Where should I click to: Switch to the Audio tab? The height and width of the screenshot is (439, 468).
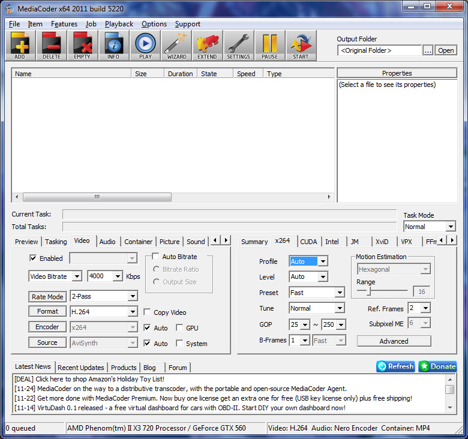pyautogui.click(x=107, y=242)
